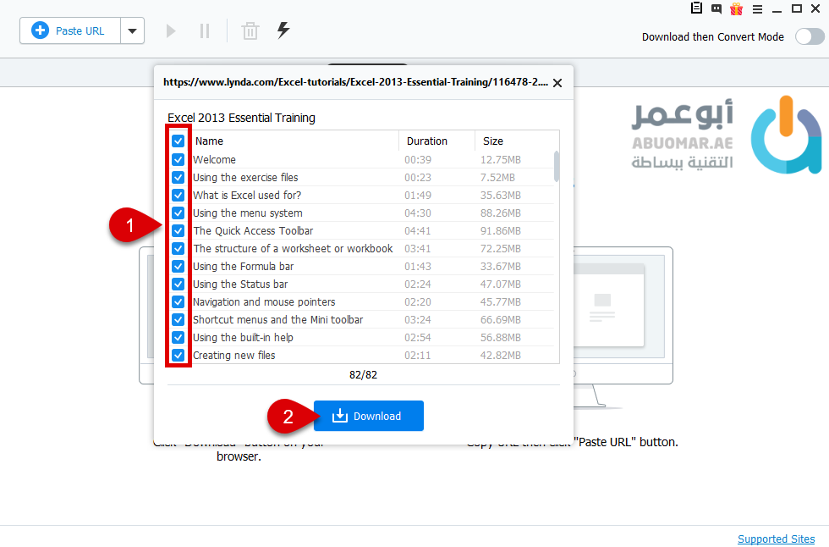Click the blue Download button
This screenshot has width=829, height=547.
(369, 416)
